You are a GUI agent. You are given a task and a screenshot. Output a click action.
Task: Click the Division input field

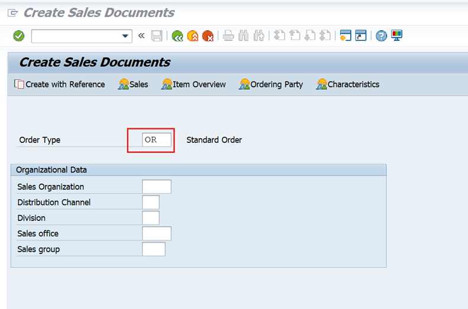[151, 218]
